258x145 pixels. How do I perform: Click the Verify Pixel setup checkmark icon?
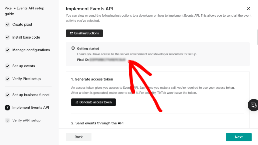tap(7, 79)
